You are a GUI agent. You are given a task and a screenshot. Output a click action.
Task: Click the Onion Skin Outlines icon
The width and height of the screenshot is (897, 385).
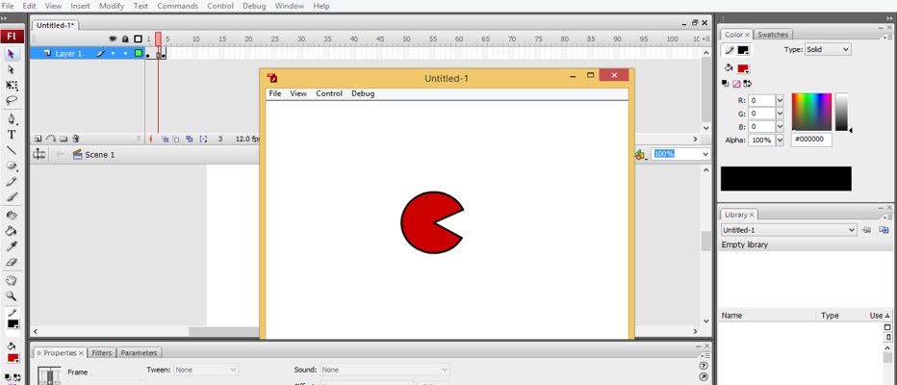tap(176, 139)
